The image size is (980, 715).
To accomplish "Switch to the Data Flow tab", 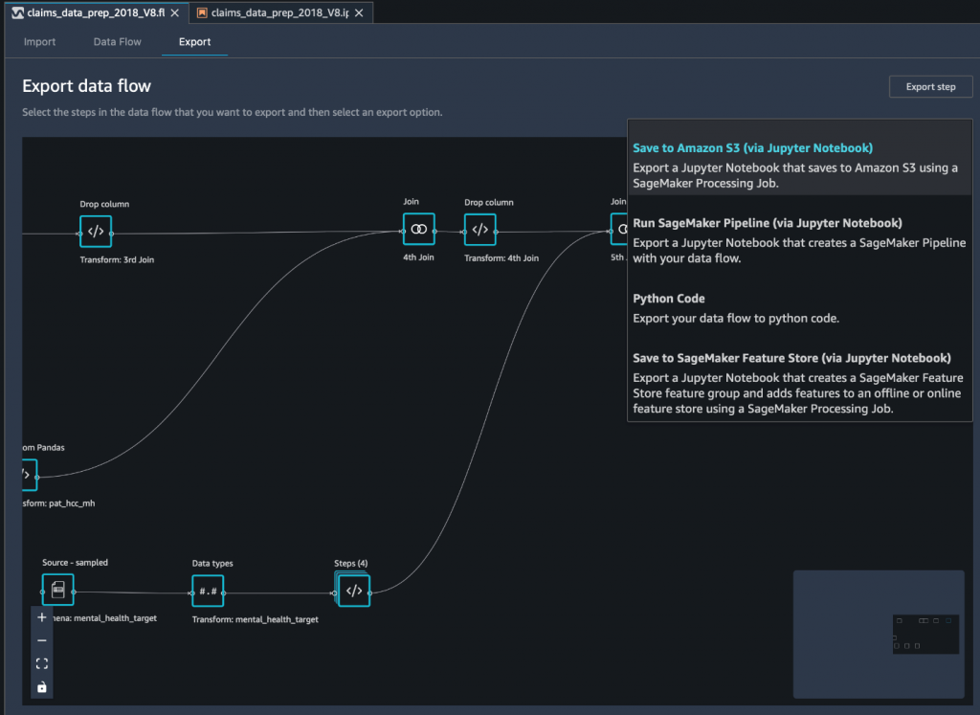I will (x=117, y=41).
